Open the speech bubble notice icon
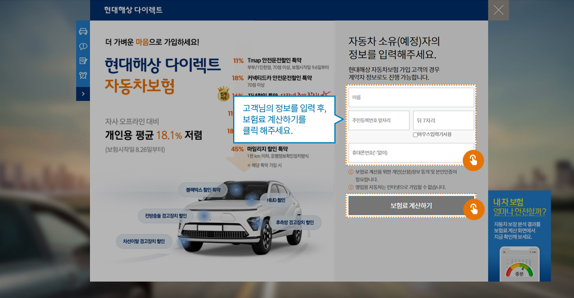The width and height of the screenshot is (574, 298). [x=83, y=47]
